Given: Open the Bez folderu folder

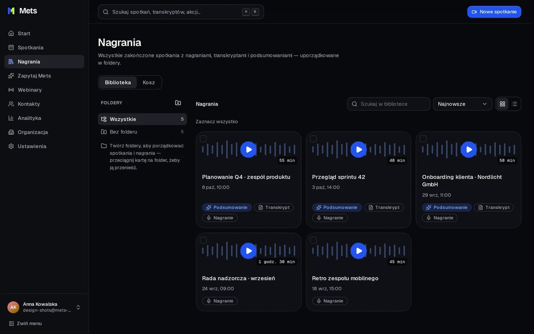Looking at the screenshot, I should 142,132.
